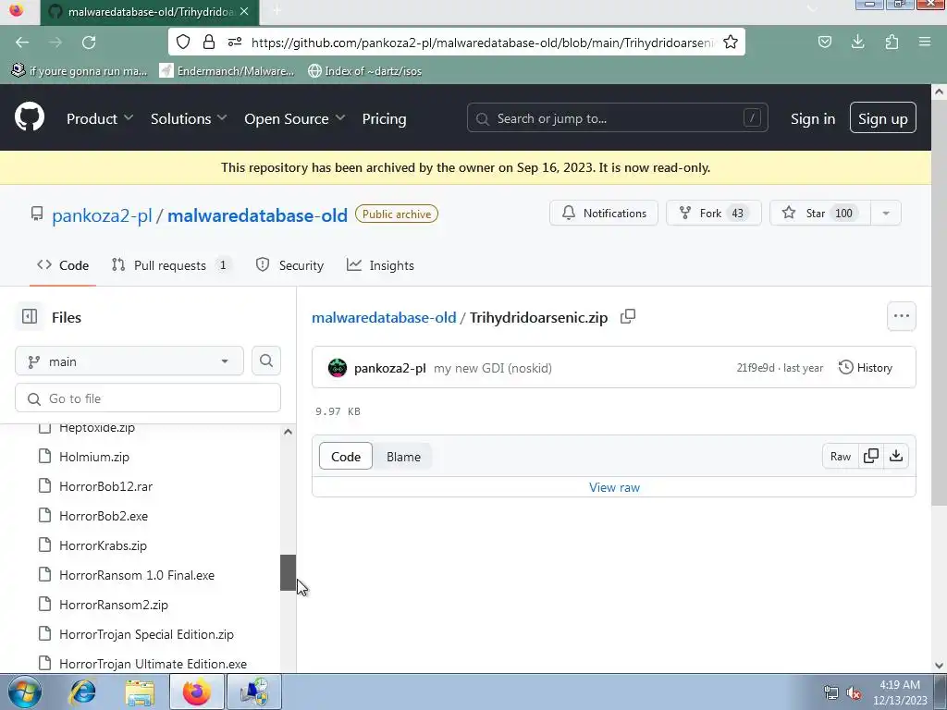Copy file path icon next to Trihydridoarsenic.zip

point(628,316)
